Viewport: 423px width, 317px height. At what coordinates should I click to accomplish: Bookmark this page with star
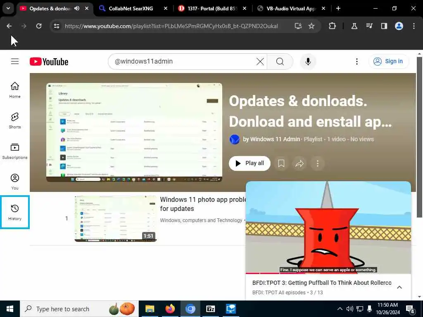[x=311, y=26]
